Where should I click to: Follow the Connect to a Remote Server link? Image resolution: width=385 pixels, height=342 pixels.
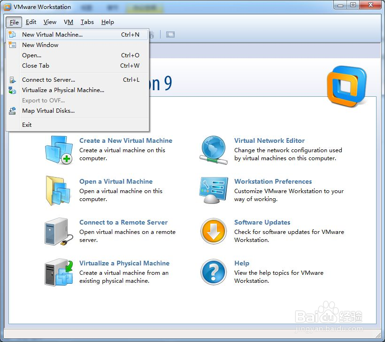click(x=123, y=222)
